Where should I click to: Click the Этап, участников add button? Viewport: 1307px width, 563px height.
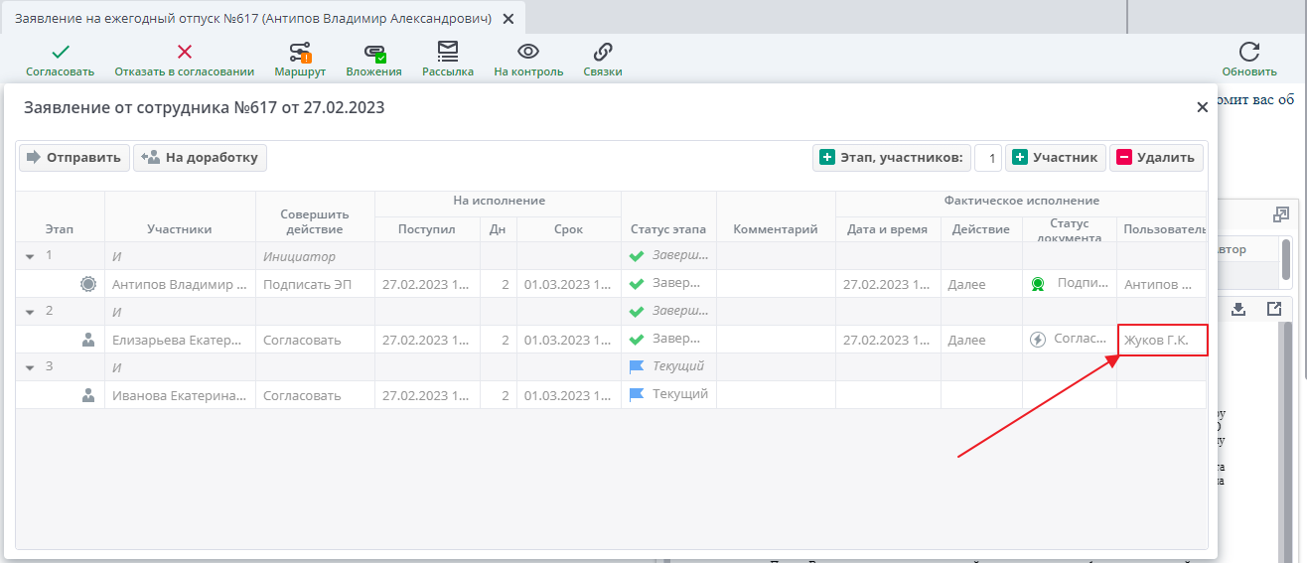click(891, 157)
